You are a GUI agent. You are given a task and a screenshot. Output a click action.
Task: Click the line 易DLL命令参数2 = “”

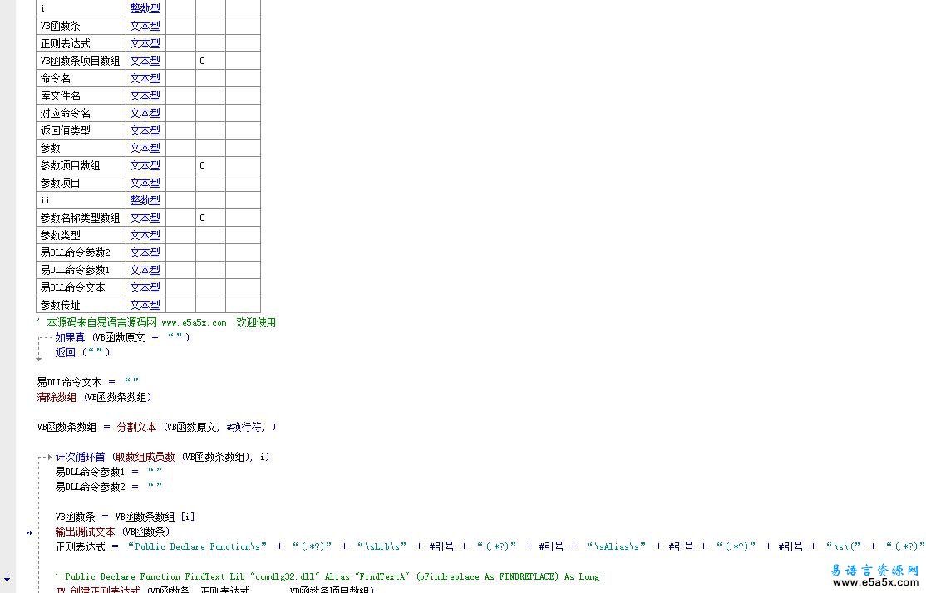coord(109,486)
